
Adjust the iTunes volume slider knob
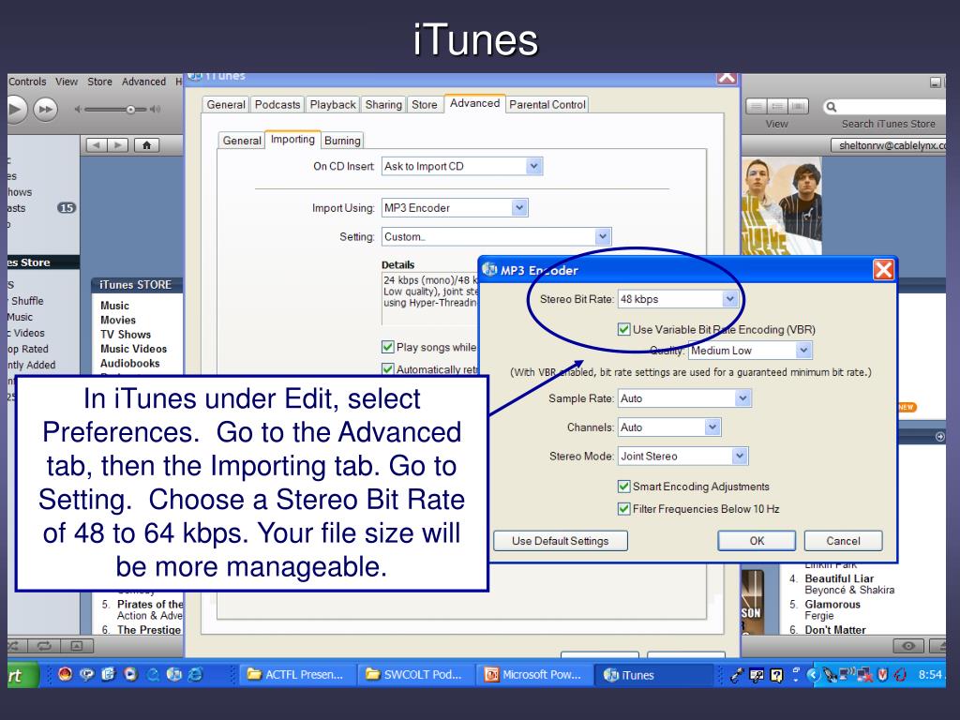(x=129, y=110)
